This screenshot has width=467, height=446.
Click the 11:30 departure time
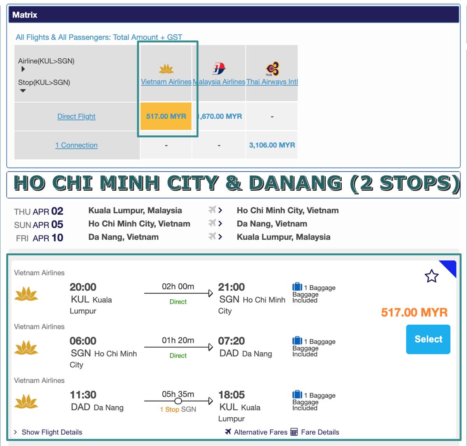pyautogui.click(x=83, y=395)
